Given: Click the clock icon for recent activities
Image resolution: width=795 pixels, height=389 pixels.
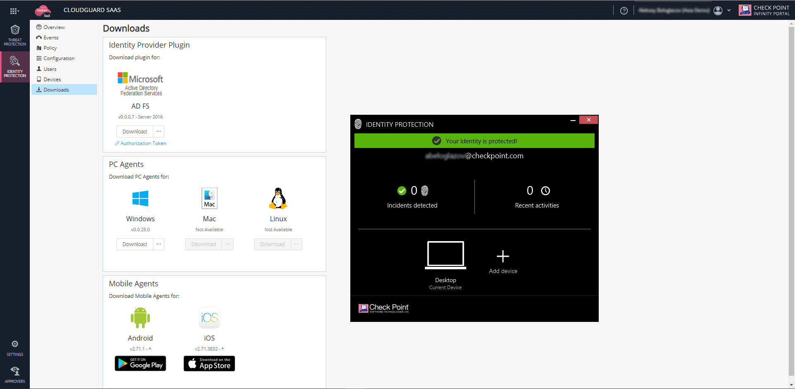Looking at the screenshot, I should [x=546, y=191].
